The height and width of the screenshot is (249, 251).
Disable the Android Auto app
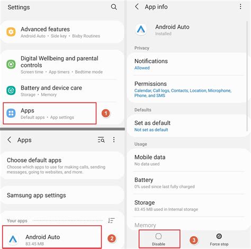[x=158, y=239]
